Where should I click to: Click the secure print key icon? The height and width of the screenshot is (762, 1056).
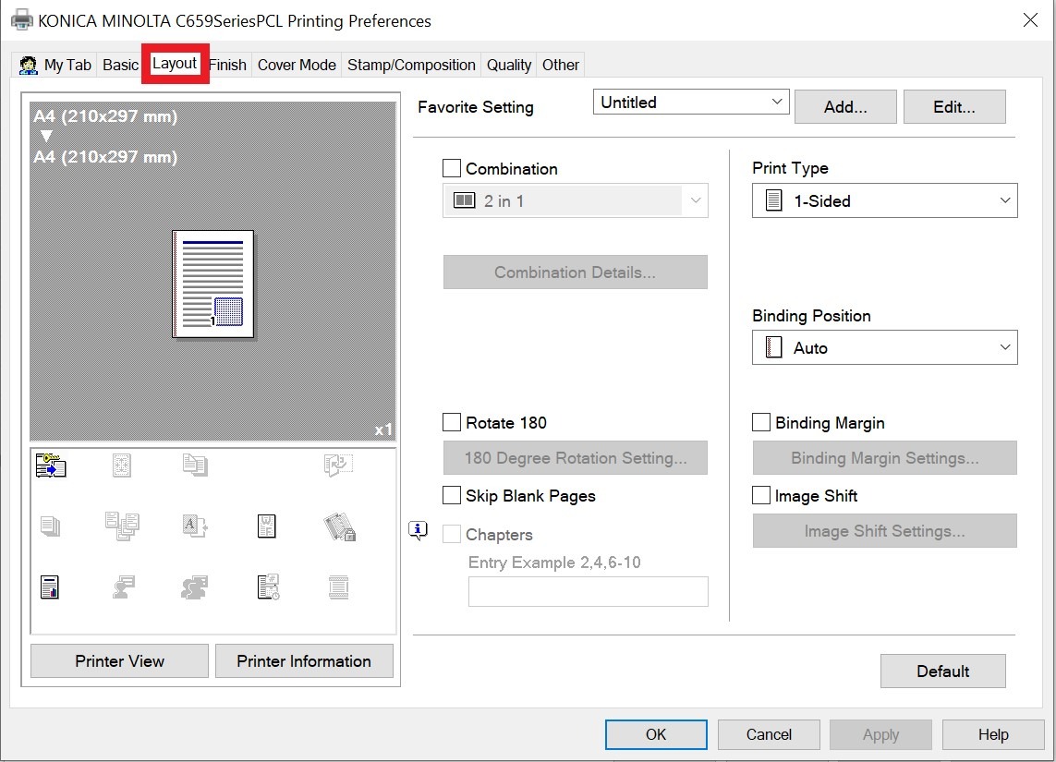coord(50,466)
